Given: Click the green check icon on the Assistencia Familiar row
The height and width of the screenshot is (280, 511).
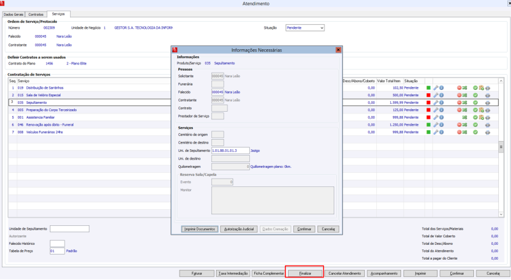Looking at the screenshot, I should [475, 117].
